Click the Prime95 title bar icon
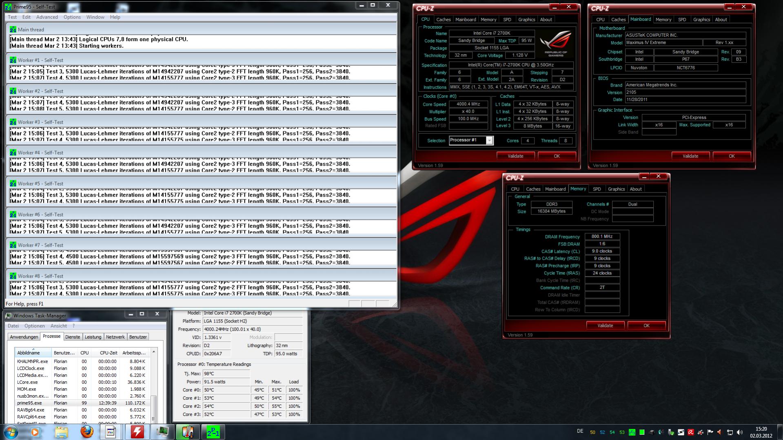This screenshot has width=783, height=440. point(8,7)
